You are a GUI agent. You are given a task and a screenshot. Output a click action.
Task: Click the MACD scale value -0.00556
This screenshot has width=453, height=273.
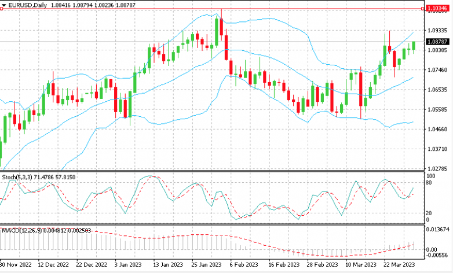click(x=437, y=255)
